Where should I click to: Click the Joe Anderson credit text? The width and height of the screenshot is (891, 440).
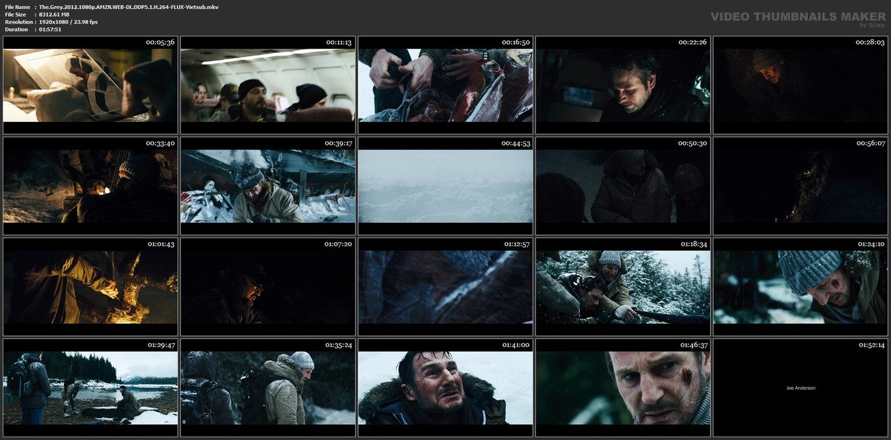tap(801, 388)
